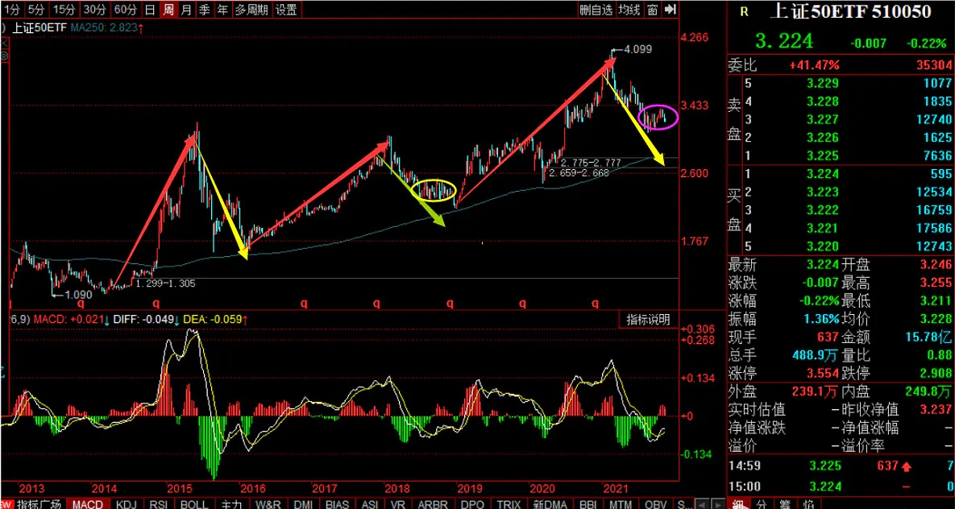This screenshot has height=509, width=955.
Task: Select the TRIX indicator tab
Action: (x=509, y=503)
